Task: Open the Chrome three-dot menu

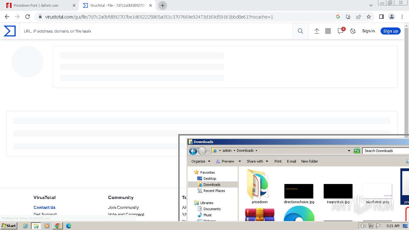Action: click(x=402, y=17)
